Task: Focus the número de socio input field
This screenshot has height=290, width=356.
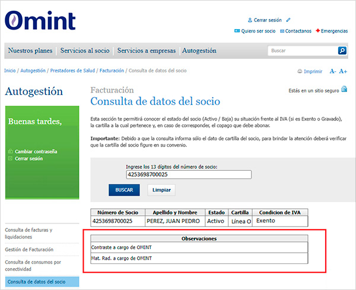Action: point(189,174)
